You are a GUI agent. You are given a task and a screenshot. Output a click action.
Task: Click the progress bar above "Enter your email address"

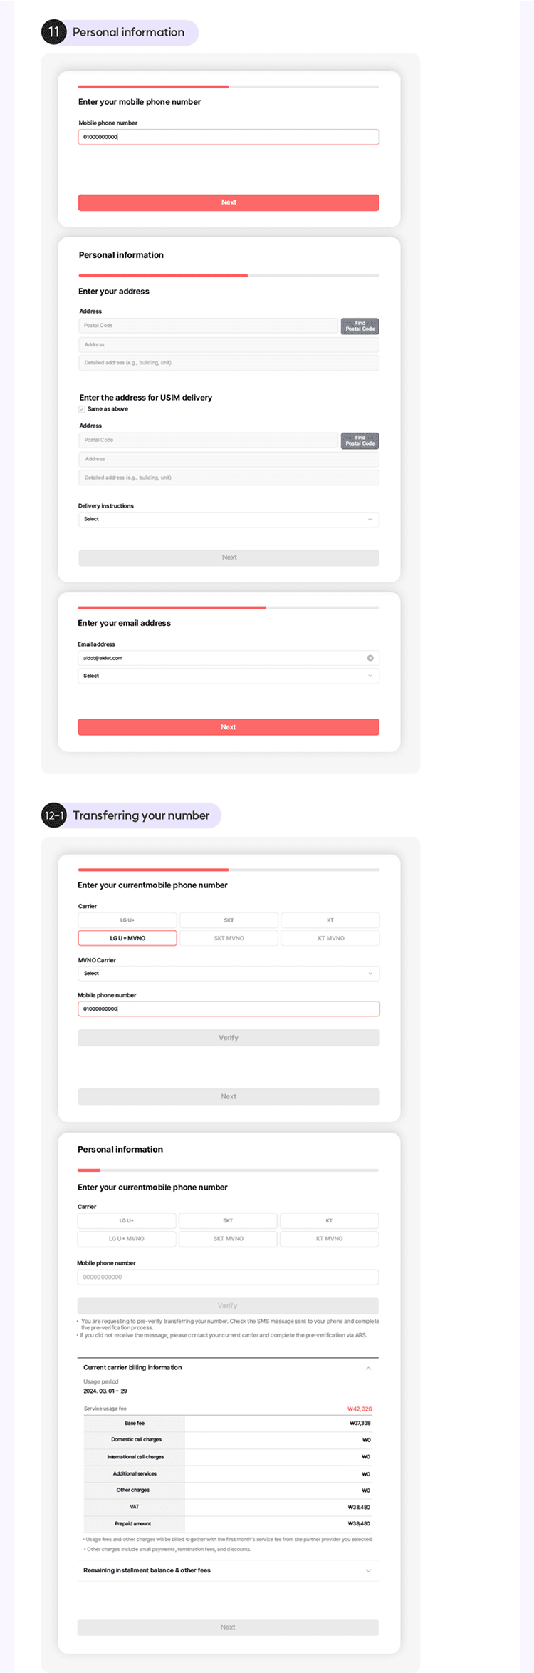[x=228, y=608]
